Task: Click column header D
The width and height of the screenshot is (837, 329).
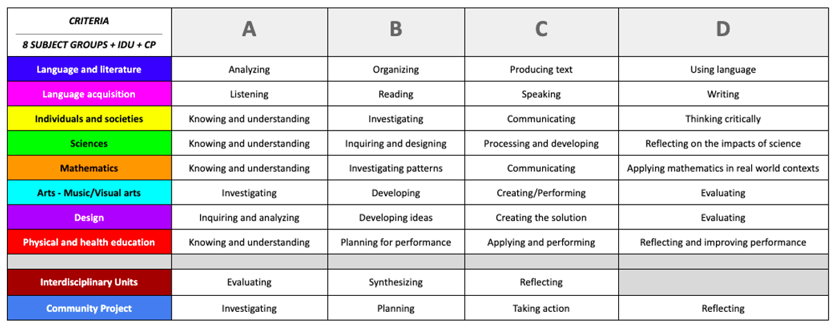Action: pyautogui.click(x=723, y=32)
